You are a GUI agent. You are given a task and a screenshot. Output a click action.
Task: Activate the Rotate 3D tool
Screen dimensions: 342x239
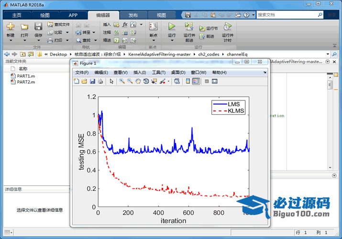coord(146,81)
